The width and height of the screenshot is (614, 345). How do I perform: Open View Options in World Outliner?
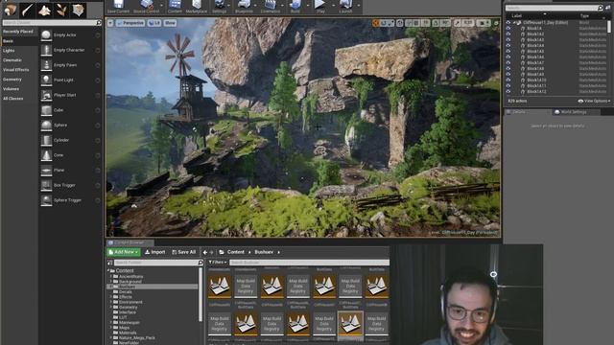click(x=594, y=101)
